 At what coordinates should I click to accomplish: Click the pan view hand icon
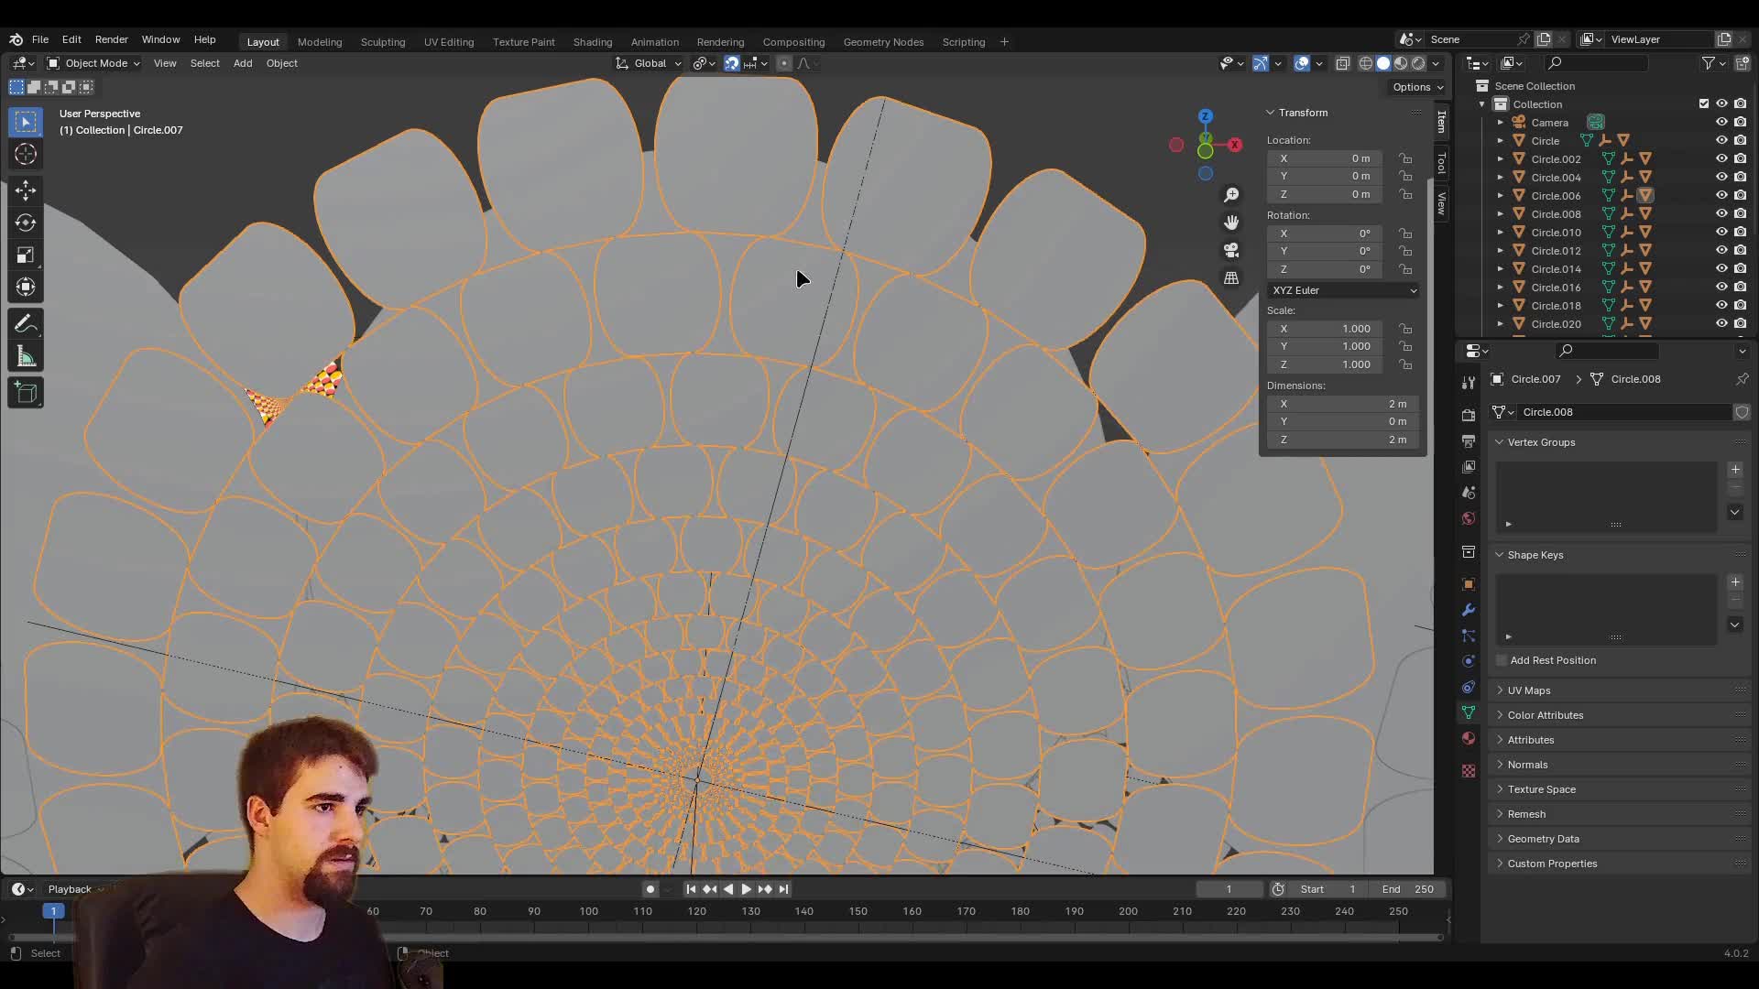pos(1231,223)
